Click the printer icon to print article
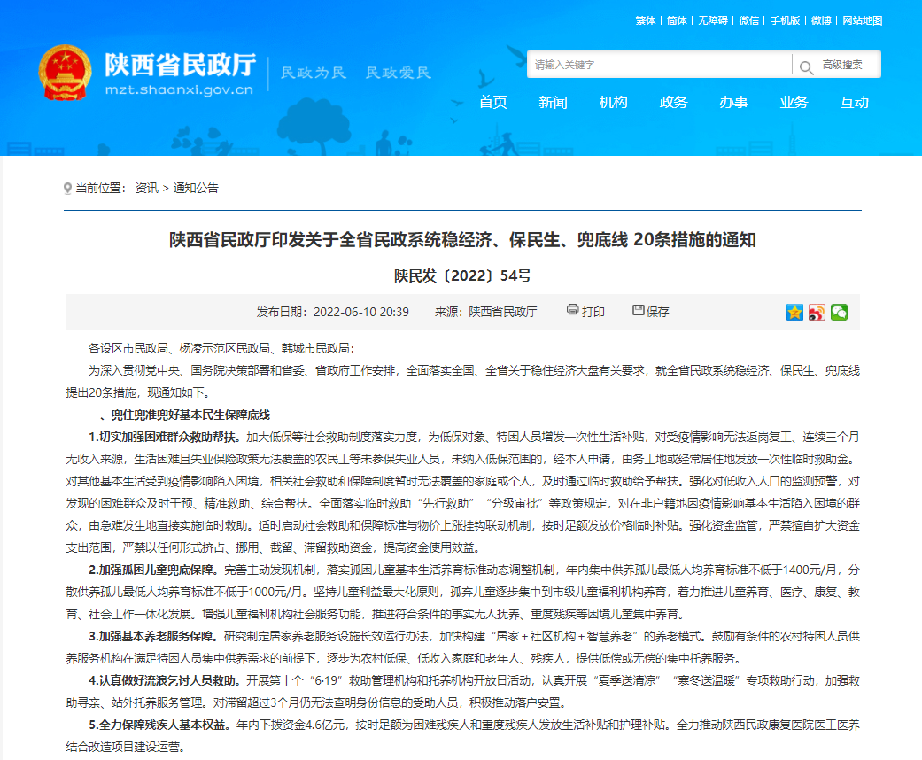 [572, 310]
